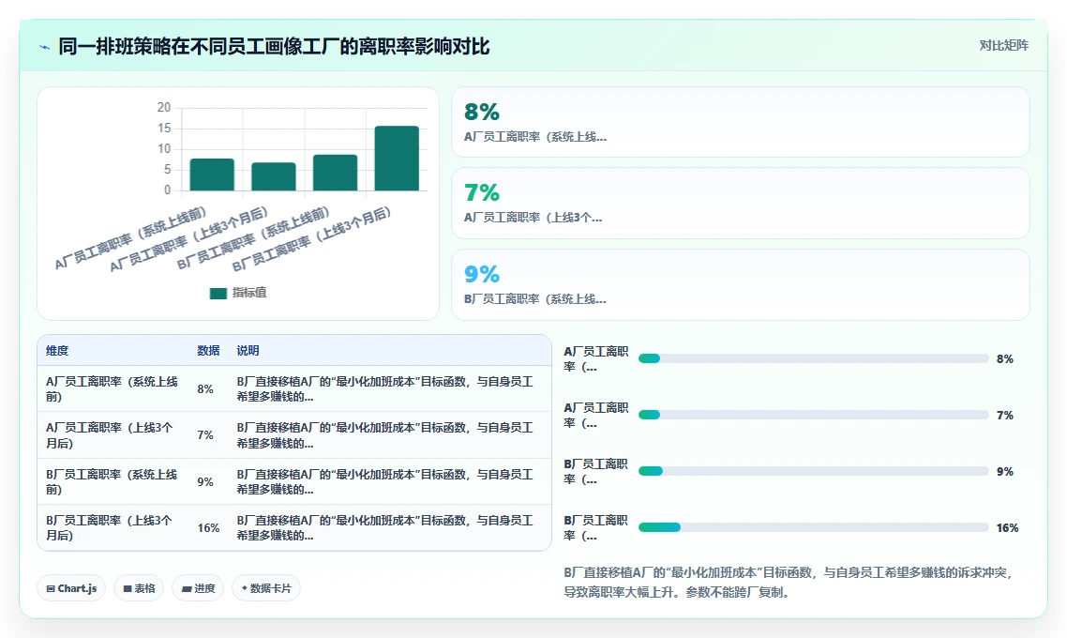Click the 维度 column header
The image size is (1067, 638).
[57, 351]
